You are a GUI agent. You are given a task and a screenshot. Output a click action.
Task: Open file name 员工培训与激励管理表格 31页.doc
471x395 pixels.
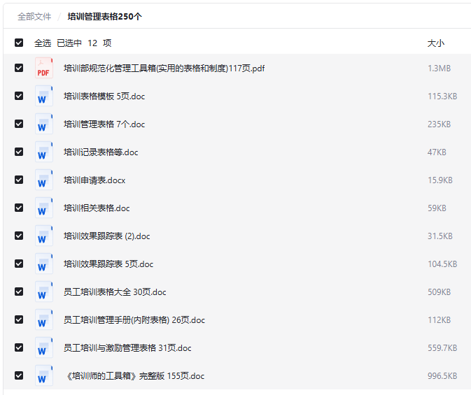pos(127,347)
